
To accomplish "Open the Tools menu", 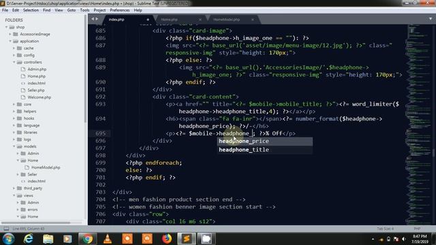I will point(84,10).
